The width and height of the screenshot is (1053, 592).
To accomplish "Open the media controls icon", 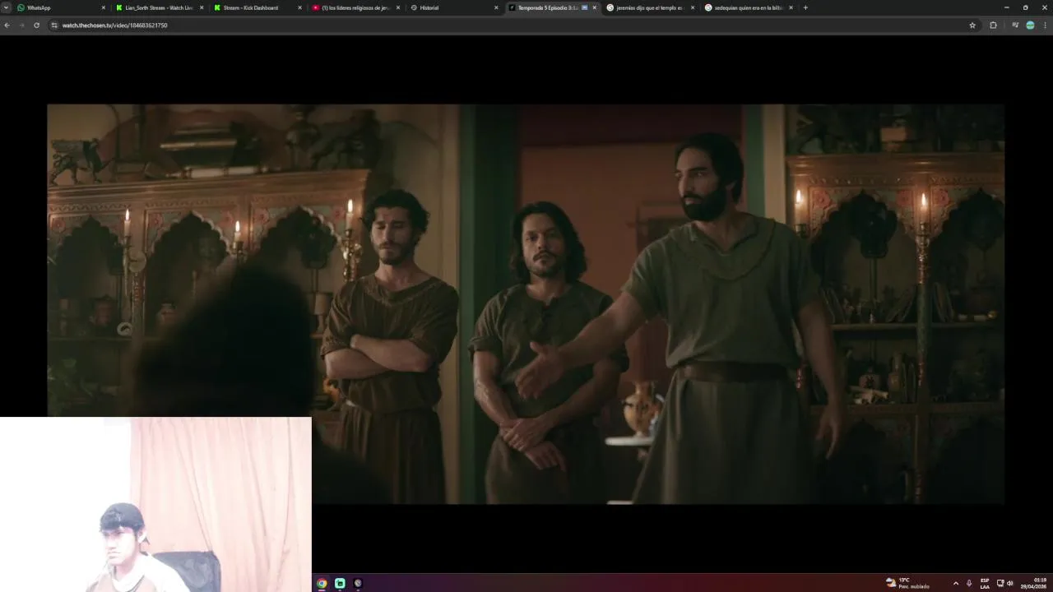I will coord(1015,25).
